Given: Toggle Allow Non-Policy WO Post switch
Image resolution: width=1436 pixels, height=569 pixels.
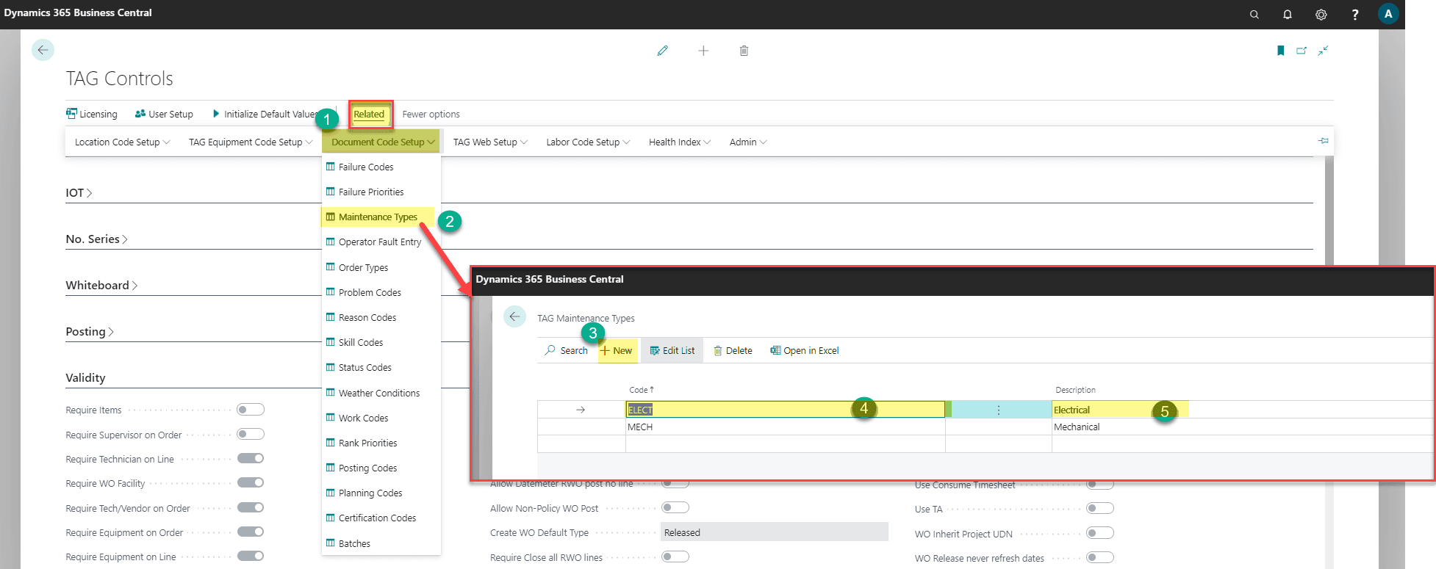Looking at the screenshot, I should (x=675, y=507).
